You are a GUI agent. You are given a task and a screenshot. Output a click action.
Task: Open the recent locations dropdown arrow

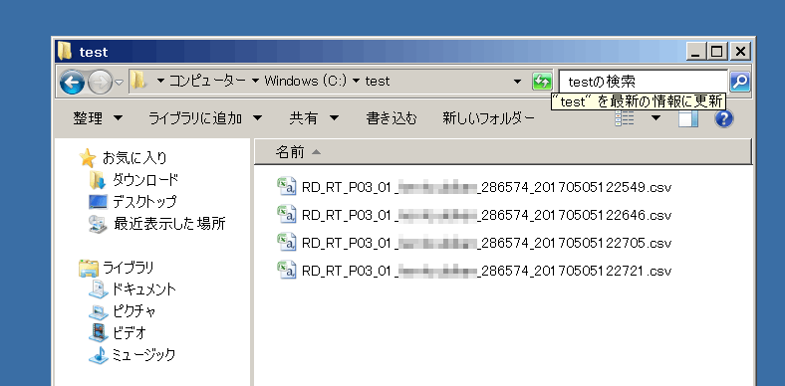click(120, 82)
